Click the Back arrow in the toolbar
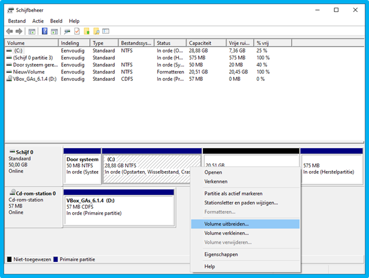Viewport: 369px width, 278px height. tap(10, 31)
